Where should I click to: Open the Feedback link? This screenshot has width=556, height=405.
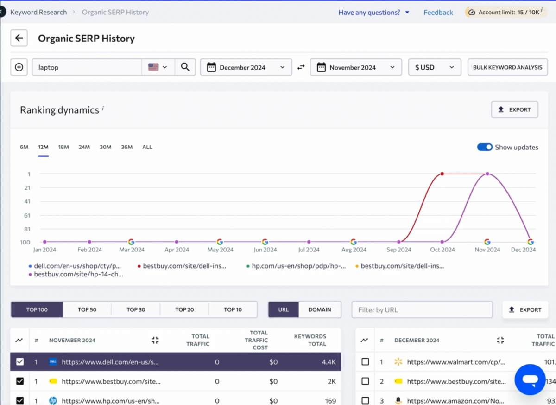(x=438, y=13)
